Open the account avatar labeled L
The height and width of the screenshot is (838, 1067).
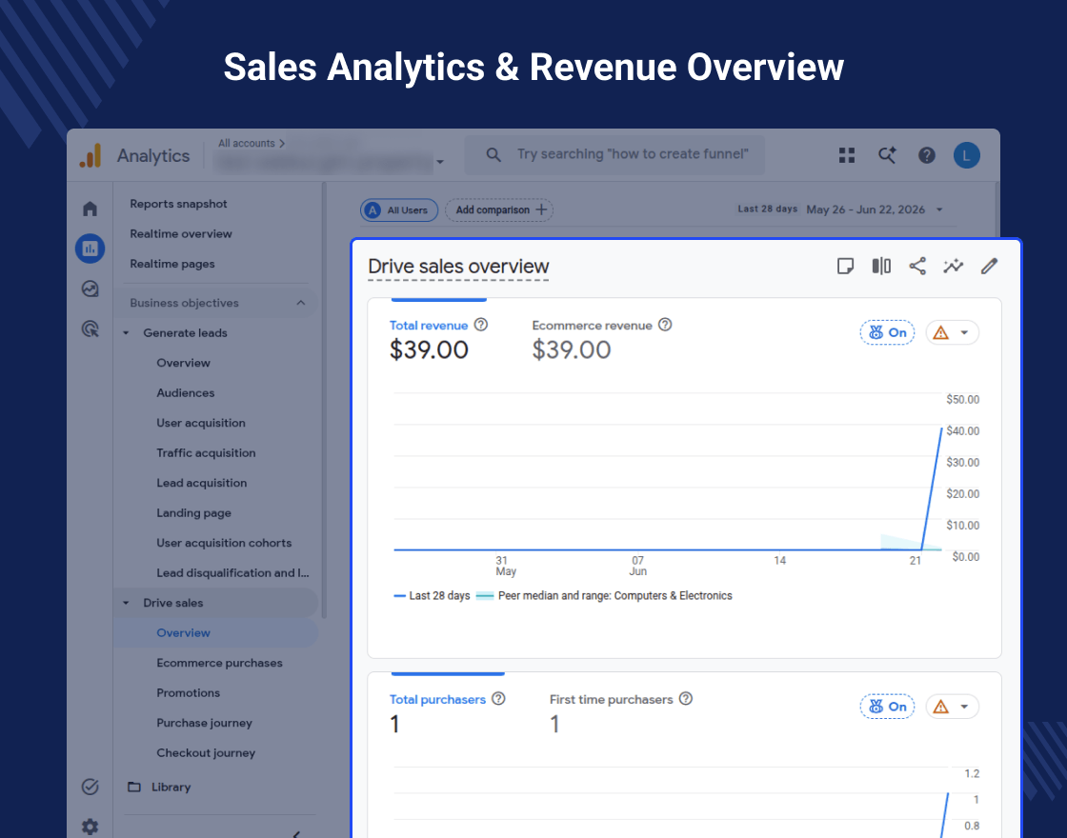click(x=966, y=156)
